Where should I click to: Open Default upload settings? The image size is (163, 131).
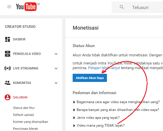(24, 115)
